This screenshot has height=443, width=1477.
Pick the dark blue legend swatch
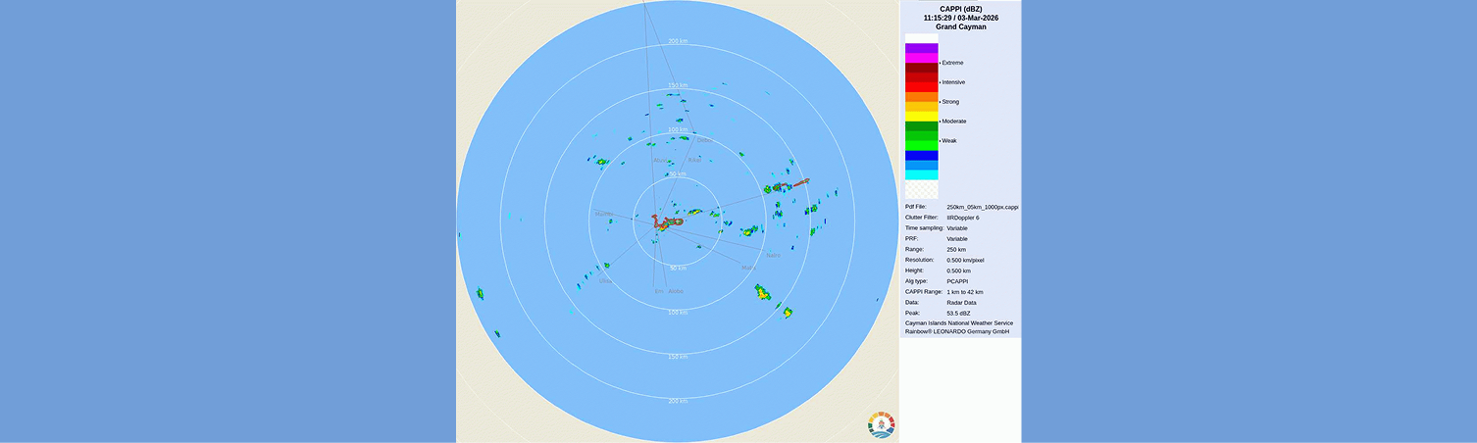921,155
